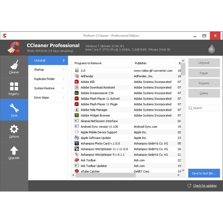Click the Piriform pear logo
This screenshot has width=223, height=223.
[211, 48]
